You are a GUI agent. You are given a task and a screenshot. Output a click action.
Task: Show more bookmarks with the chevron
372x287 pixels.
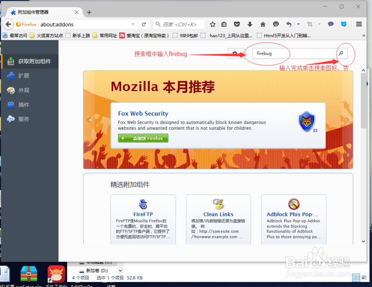click(x=364, y=36)
